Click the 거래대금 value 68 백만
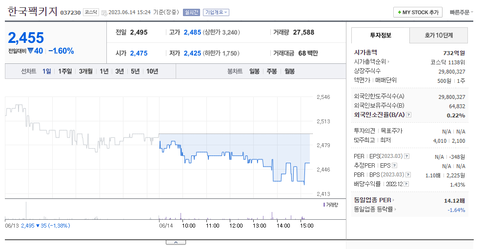This screenshot has width=484, height=249. point(308,53)
